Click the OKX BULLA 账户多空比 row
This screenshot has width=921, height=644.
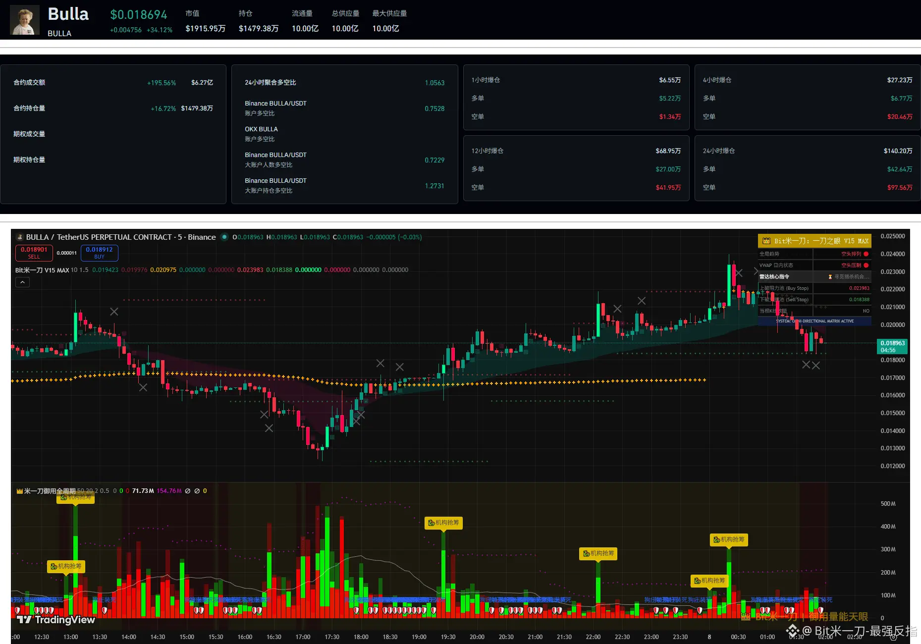coord(345,134)
